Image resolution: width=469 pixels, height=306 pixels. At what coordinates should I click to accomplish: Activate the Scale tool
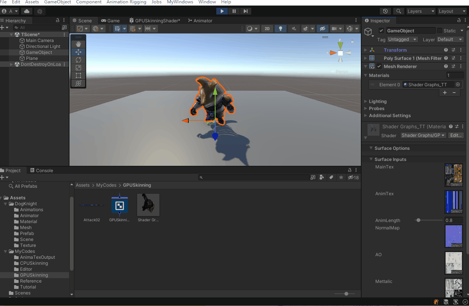click(x=78, y=68)
